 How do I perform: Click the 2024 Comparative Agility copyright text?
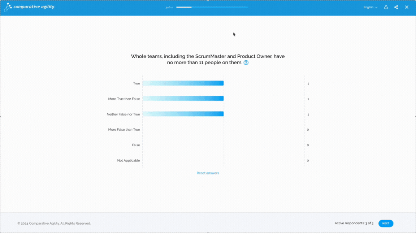[54, 224]
